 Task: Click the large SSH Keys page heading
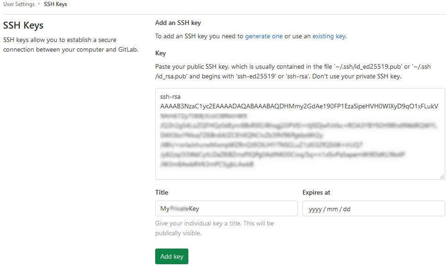tap(24, 25)
